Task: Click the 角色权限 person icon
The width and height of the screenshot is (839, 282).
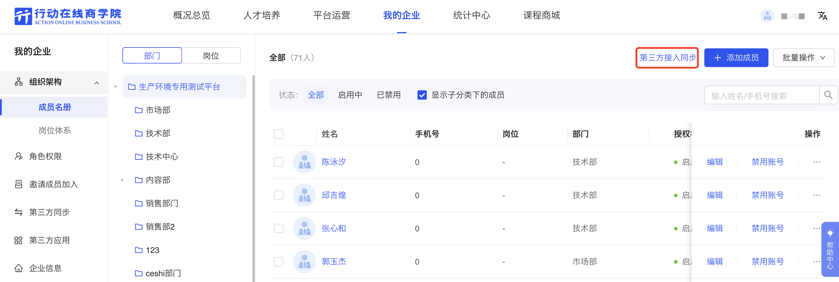Action: tap(19, 156)
